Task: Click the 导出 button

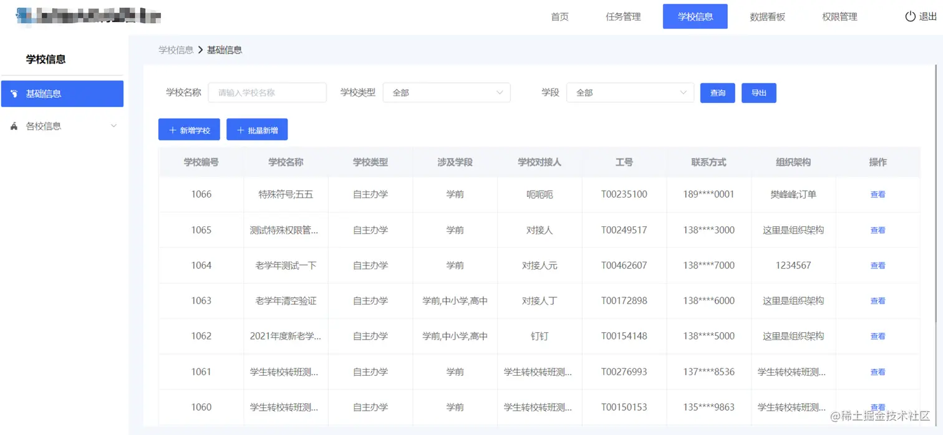Action: point(758,93)
